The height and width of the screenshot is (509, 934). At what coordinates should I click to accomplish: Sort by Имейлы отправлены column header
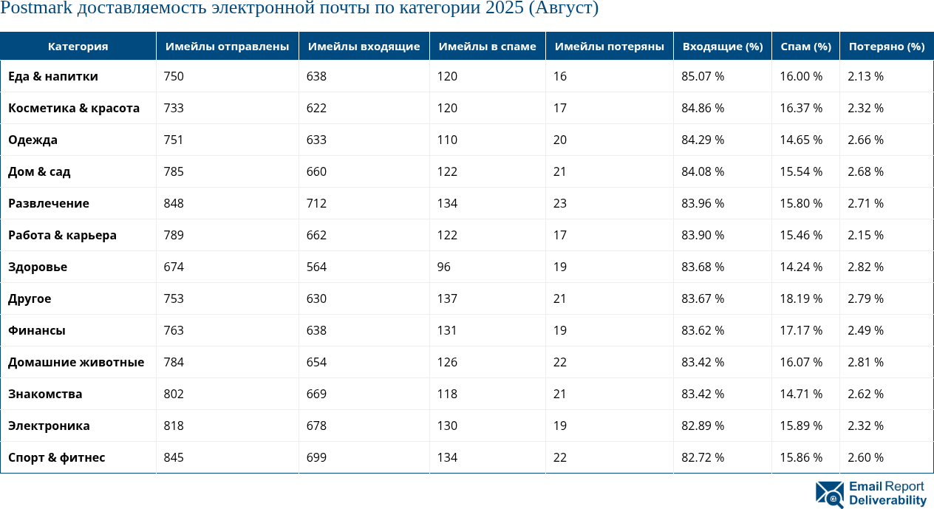(227, 45)
